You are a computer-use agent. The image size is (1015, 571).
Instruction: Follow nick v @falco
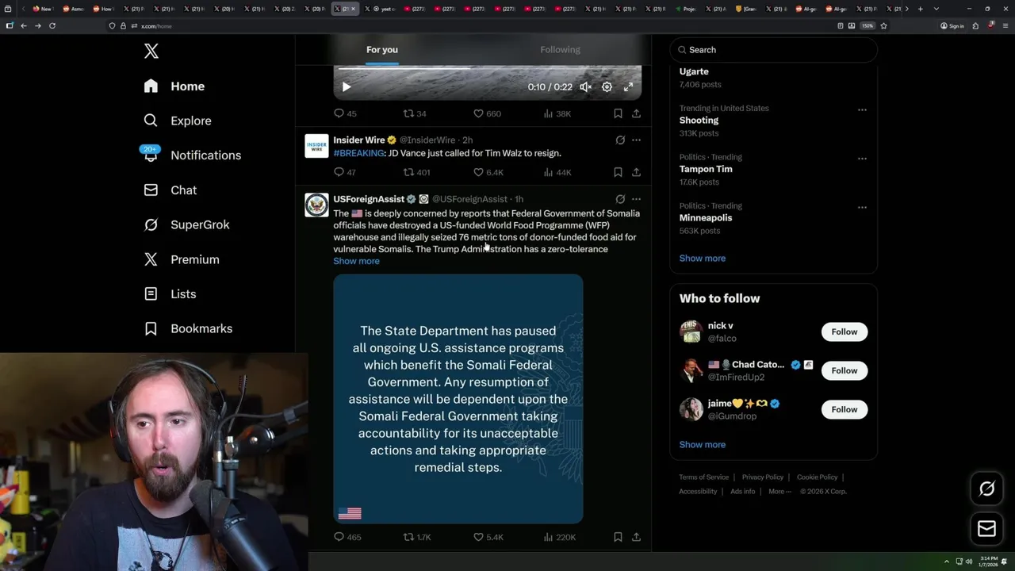[x=844, y=331]
